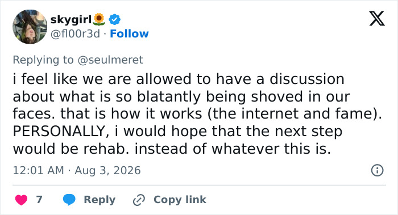Click the like count number 7
Screen dimensions: 398x215
[x=39, y=200]
